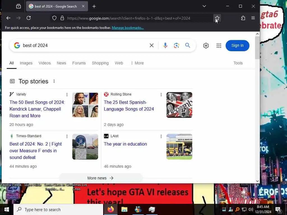Click the Sign in button
The width and height of the screenshot is (287, 215).
pyautogui.click(x=237, y=46)
